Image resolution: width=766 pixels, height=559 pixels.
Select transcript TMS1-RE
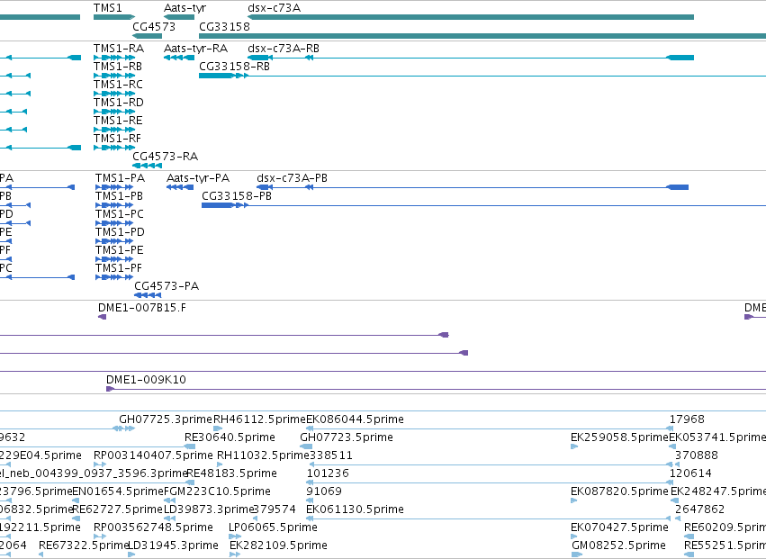tap(114, 130)
